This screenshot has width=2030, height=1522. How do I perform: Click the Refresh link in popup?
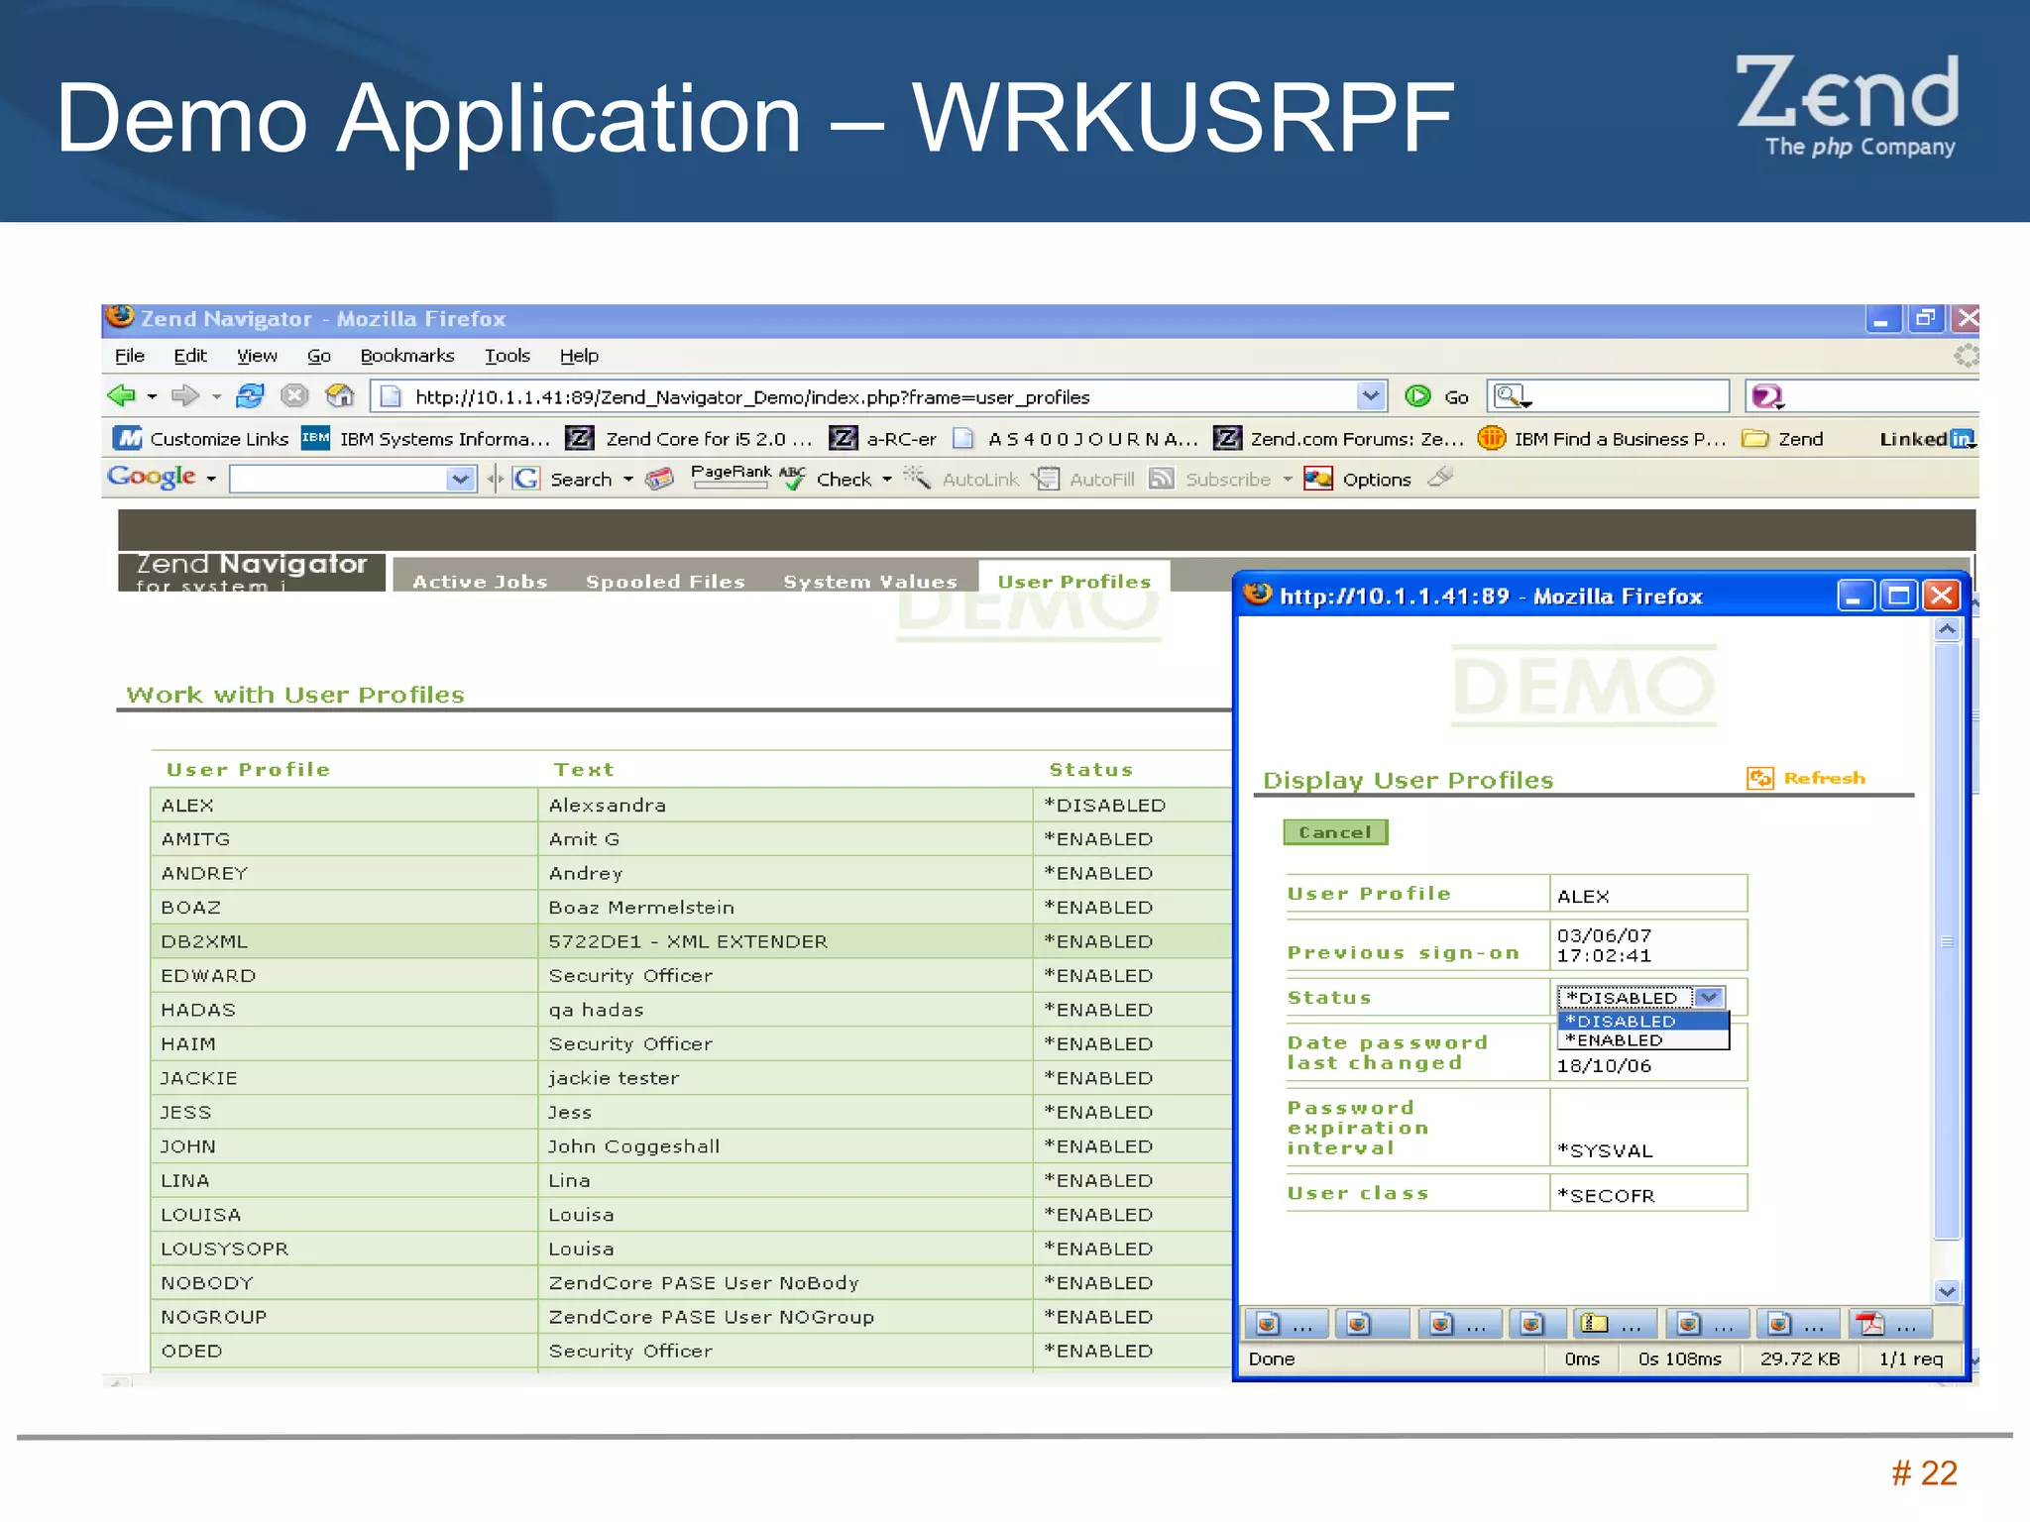pyautogui.click(x=1807, y=778)
